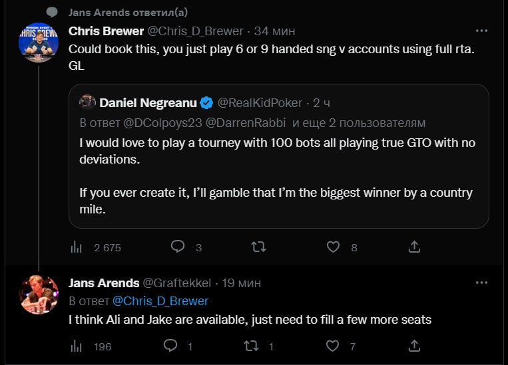Image resolution: width=508 pixels, height=365 pixels.
Task: Open Jans Arends' name in reply
Action: (x=104, y=283)
